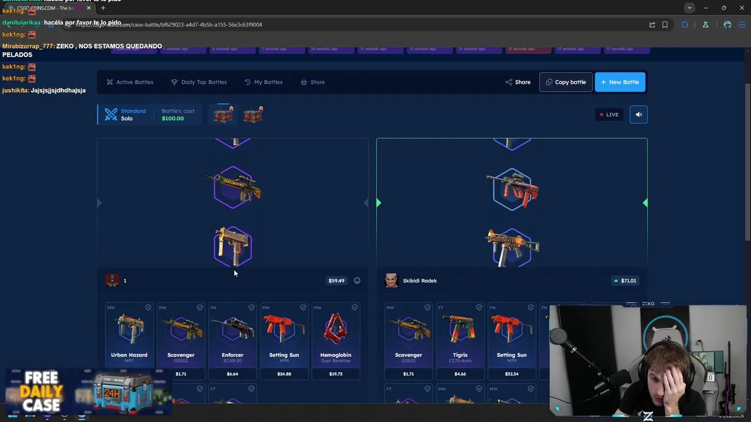The image size is (751, 422).
Task: Select the Hemoglobin Dual Berettas card
Action: [336, 341]
